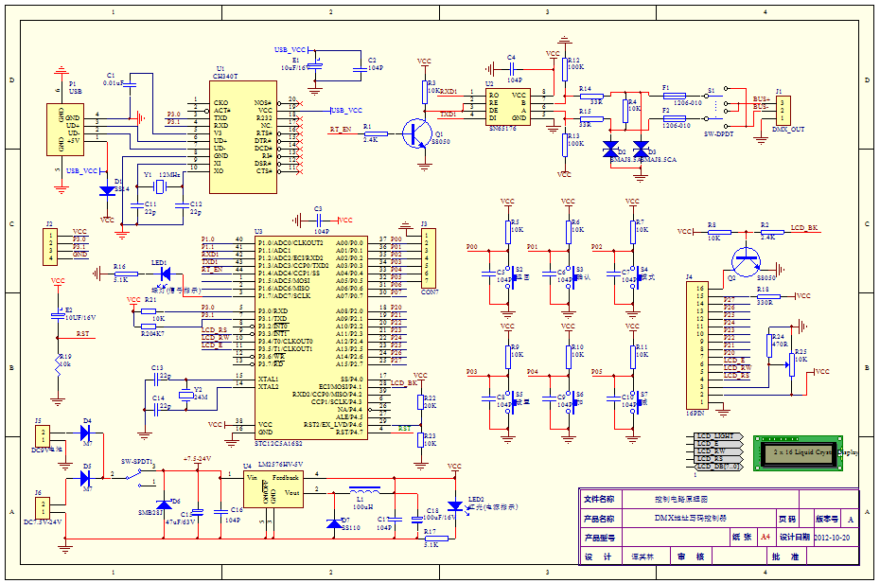Click the R25 10K potentiometer
This screenshot has height=583, width=880.
792,364
